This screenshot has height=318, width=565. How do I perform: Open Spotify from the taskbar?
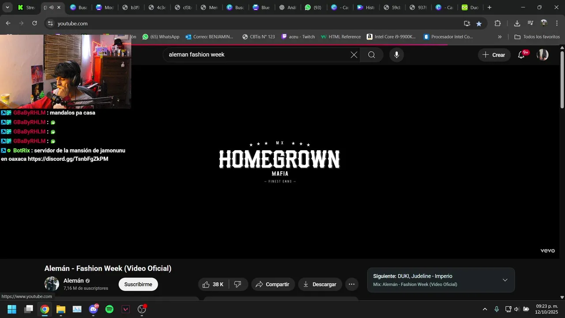point(109,309)
